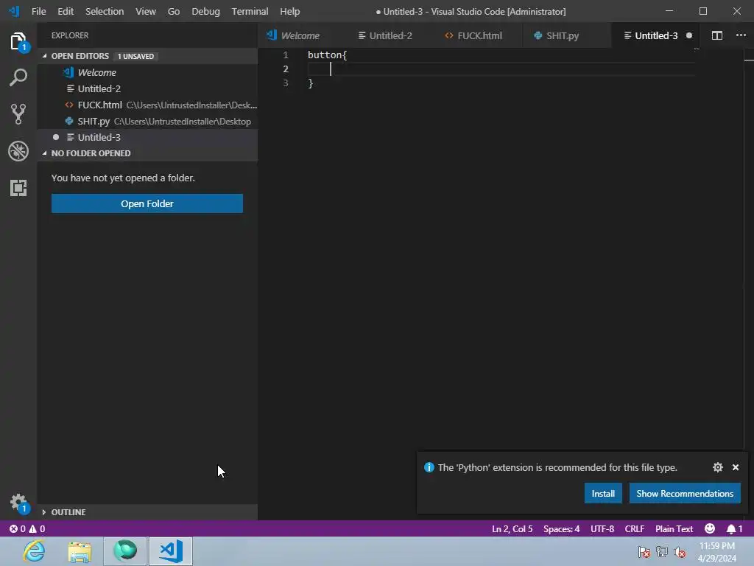Viewport: 754px width, 566px height.
Task: Launch Internet Explorer from taskbar
Action: [x=35, y=551]
